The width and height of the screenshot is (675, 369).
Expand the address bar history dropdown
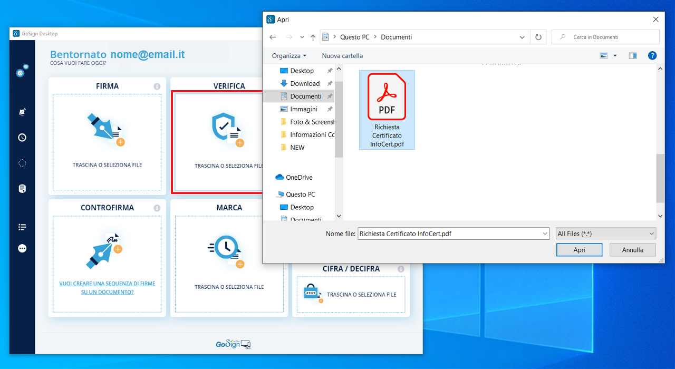coord(522,37)
